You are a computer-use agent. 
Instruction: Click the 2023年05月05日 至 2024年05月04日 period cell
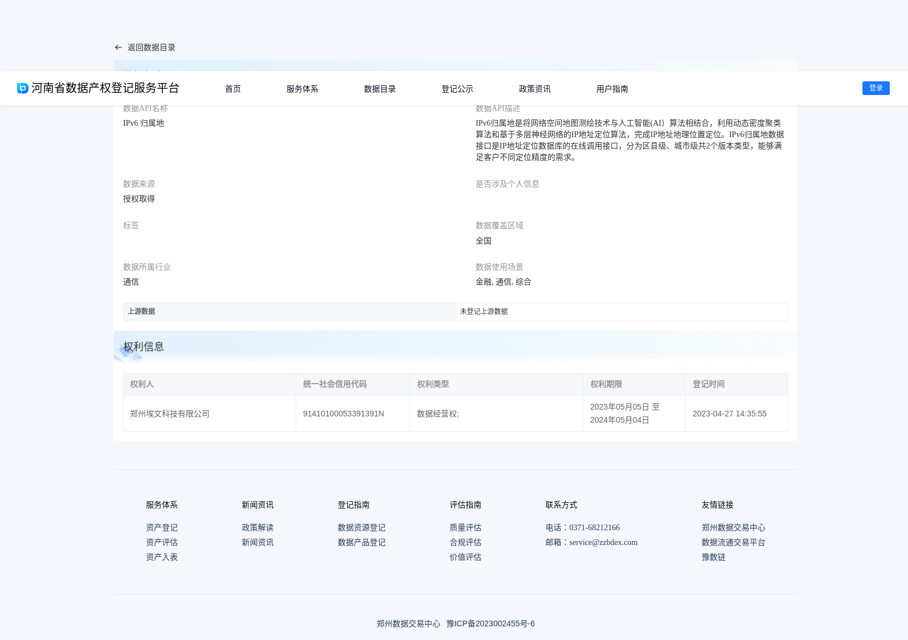(x=634, y=414)
